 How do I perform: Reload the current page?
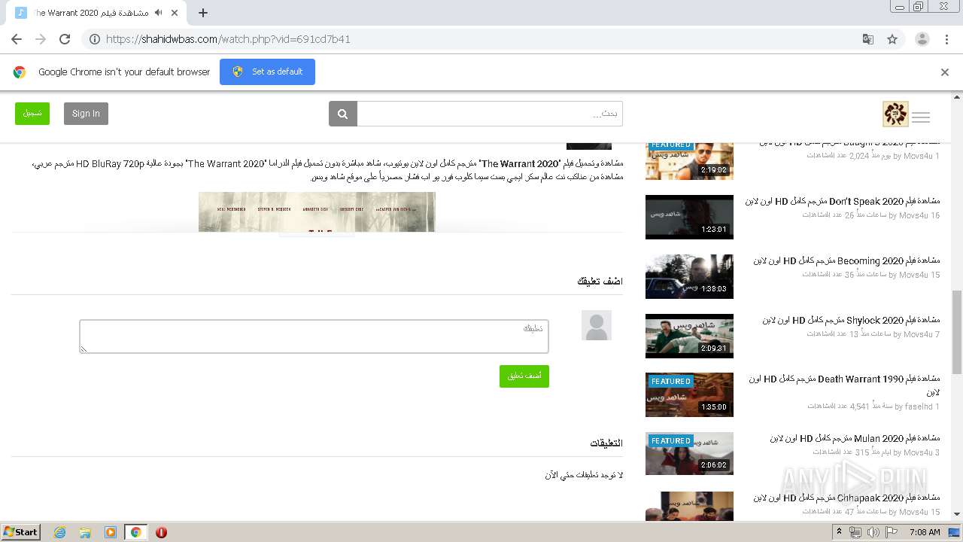[65, 39]
